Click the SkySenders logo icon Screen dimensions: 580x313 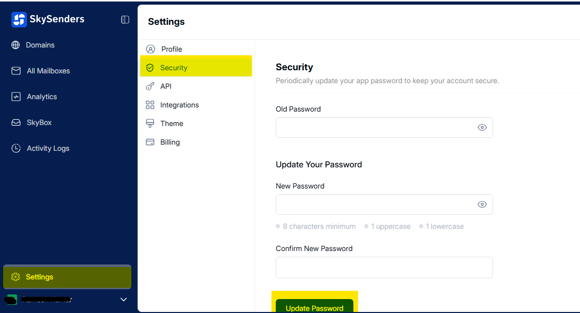point(19,20)
